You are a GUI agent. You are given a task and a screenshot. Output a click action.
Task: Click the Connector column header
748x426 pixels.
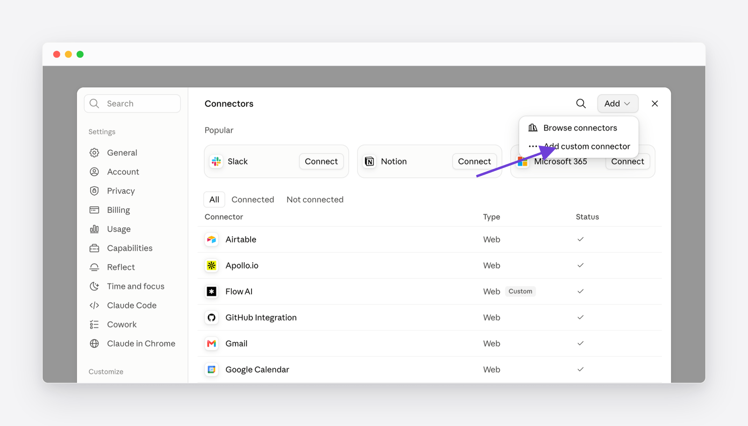click(x=224, y=217)
